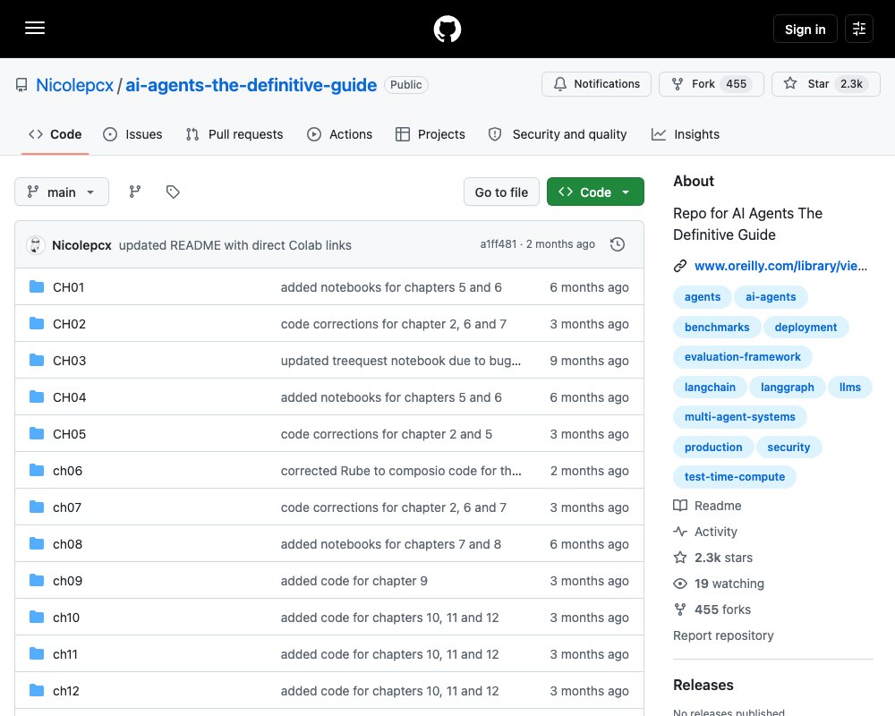Viewport: 895px width, 716px height.
Task: Open the Pull requests tab
Action: click(234, 134)
